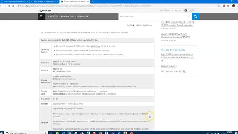The width and height of the screenshot is (238, 134).
Task: Click Autodesk Knowledge Network title
Action: (68, 16)
